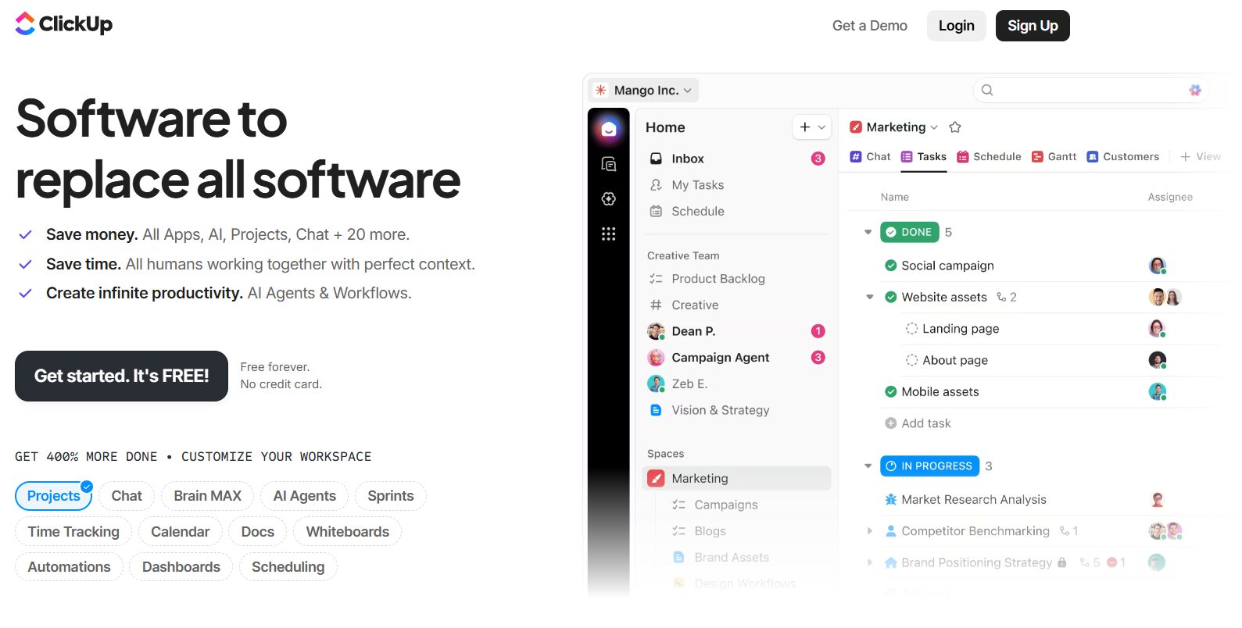Open the Home icon in dark sidebar
Screen dimensions: 1242x628
(609, 129)
